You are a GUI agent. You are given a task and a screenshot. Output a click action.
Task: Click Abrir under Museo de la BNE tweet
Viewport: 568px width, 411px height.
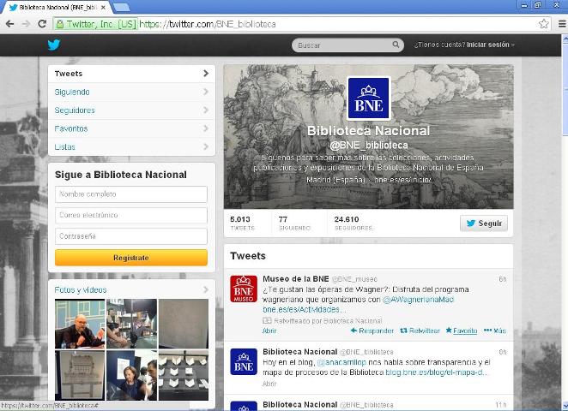[269, 331]
